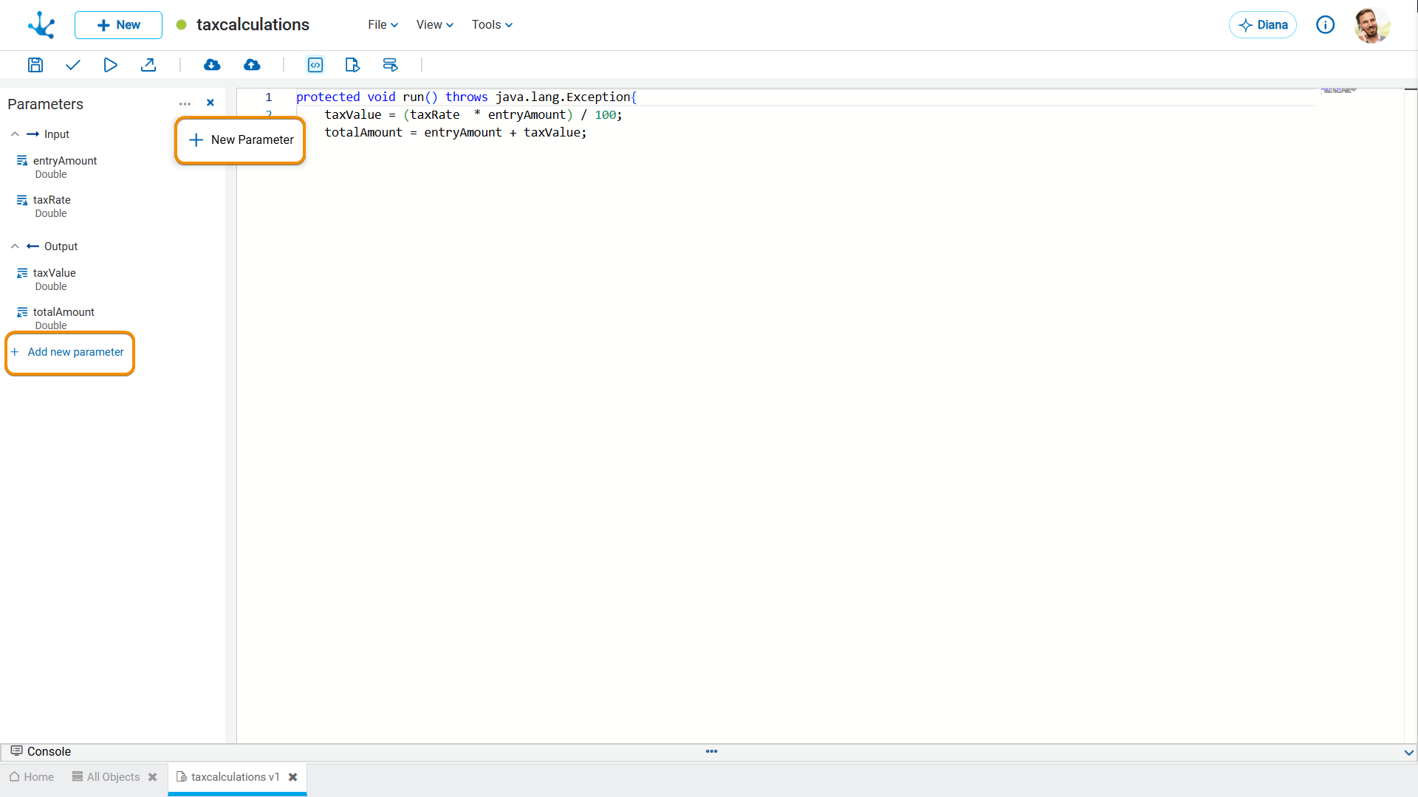Open the File menu
Image resolution: width=1418 pixels, height=797 pixels.
(383, 25)
